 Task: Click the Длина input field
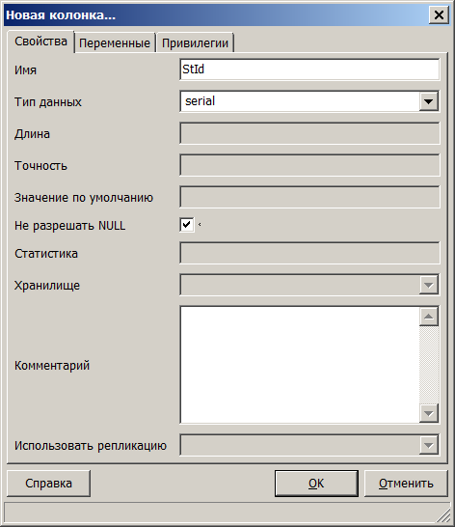pyautogui.click(x=309, y=133)
